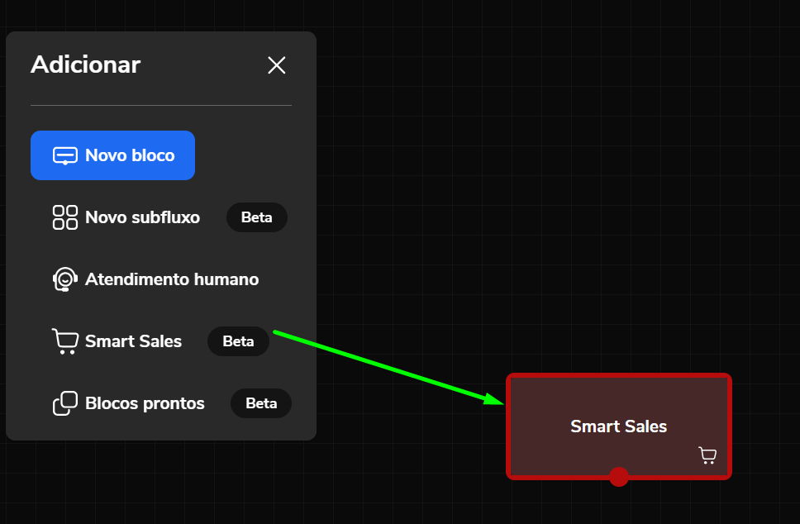Click the Adicionar panel title
800x524 pixels.
click(85, 64)
